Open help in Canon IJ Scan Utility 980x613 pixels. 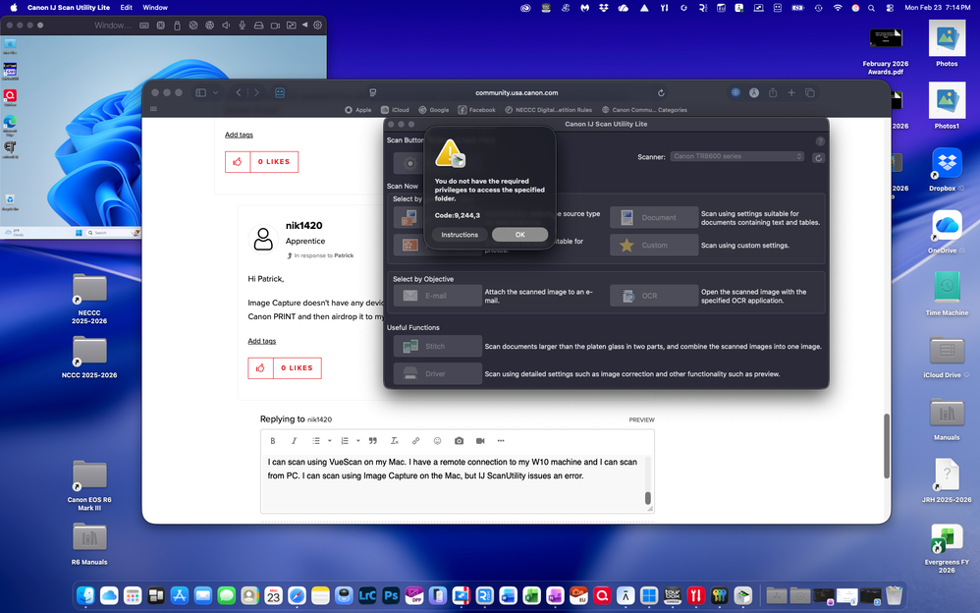[x=820, y=141]
